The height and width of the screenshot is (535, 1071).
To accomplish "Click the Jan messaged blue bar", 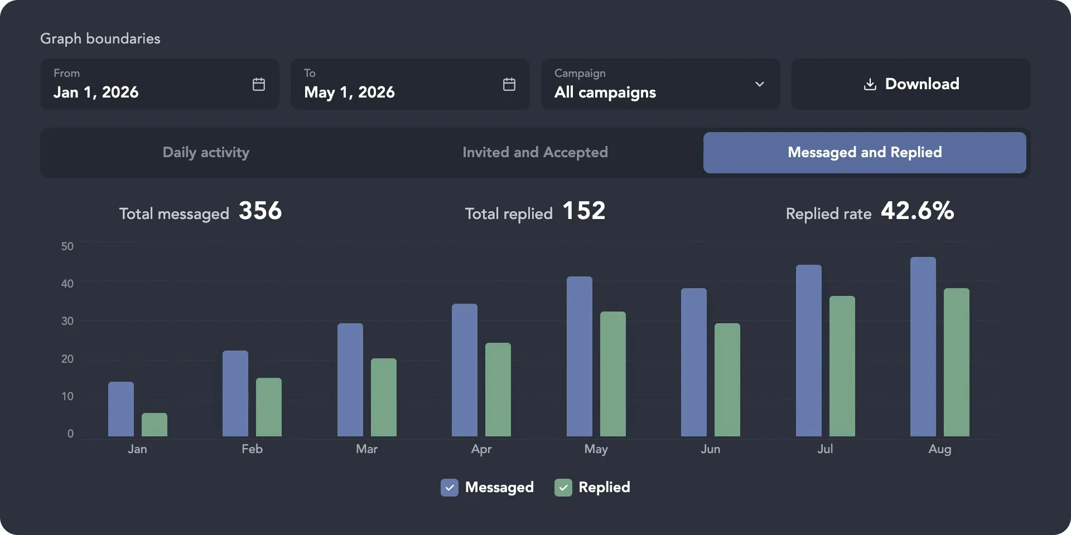I will [121, 409].
